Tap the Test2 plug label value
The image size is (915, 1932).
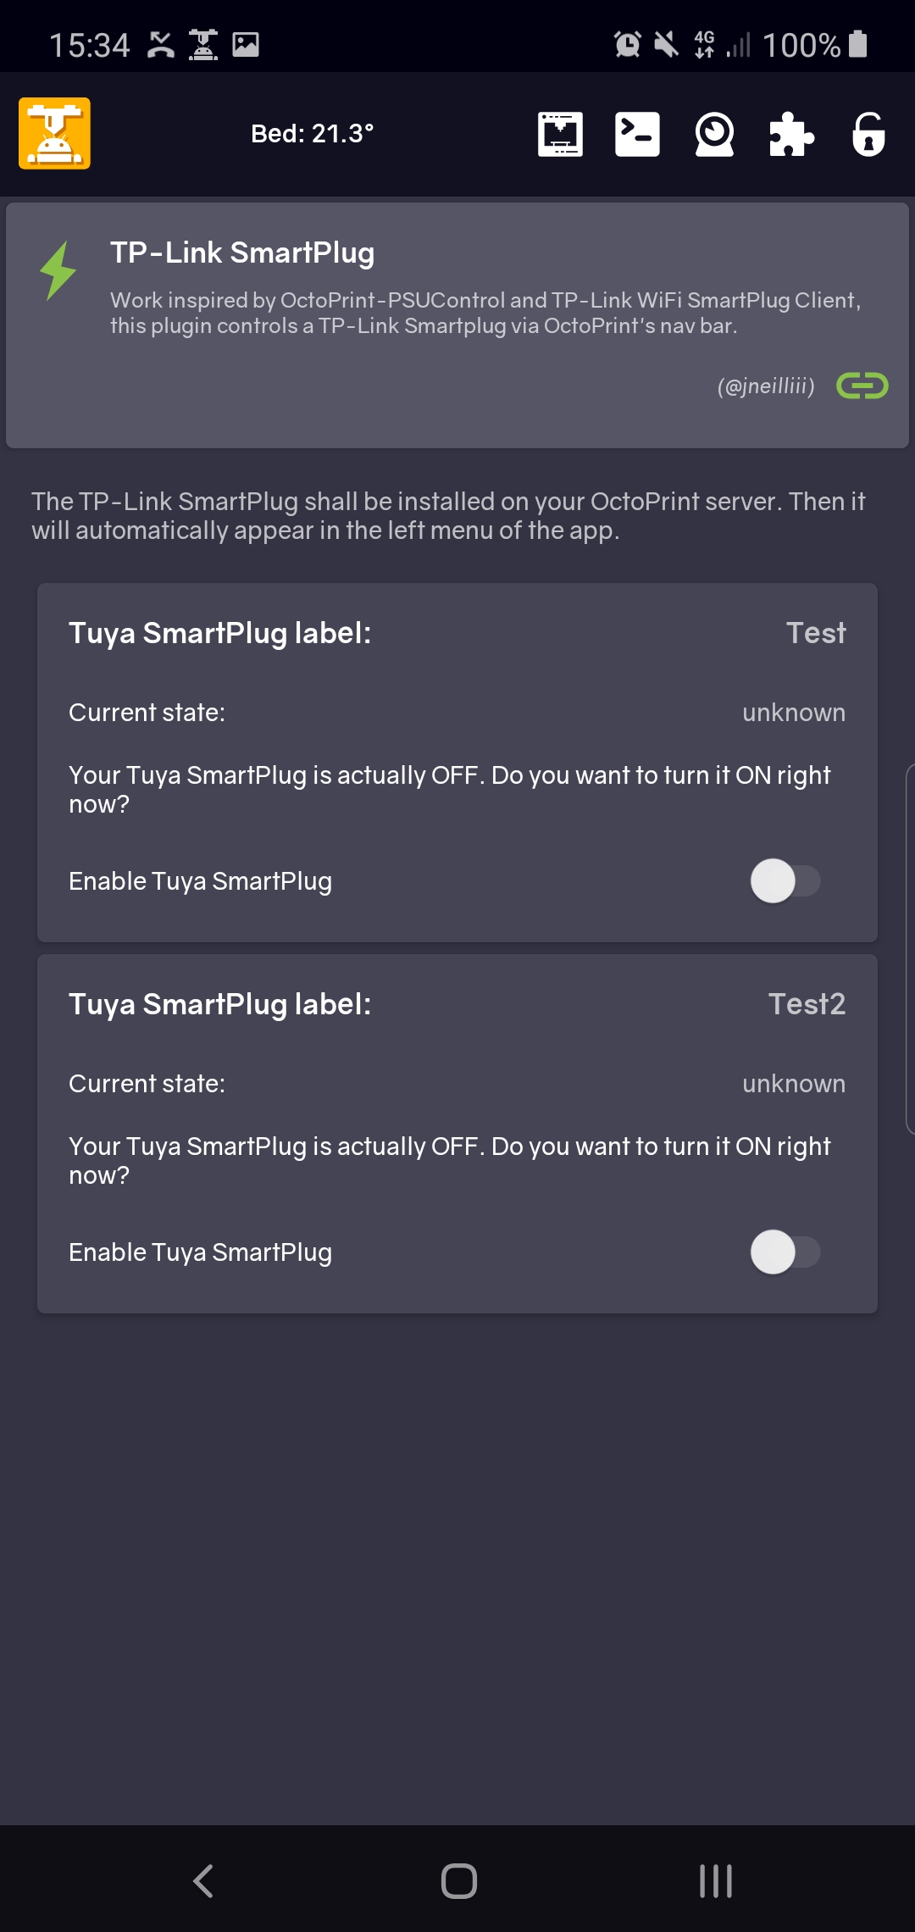(806, 1004)
